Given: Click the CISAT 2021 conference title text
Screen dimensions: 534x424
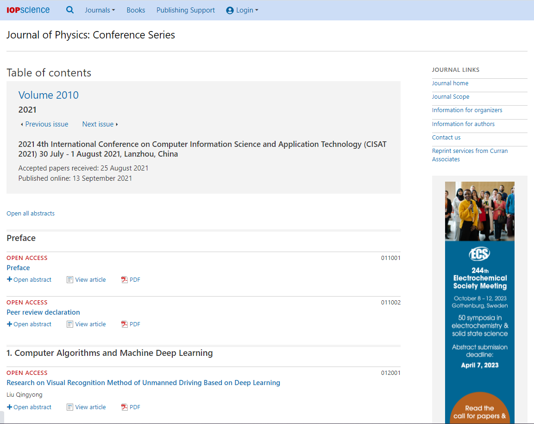Looking at the screenshot, I should click(202, 149).
